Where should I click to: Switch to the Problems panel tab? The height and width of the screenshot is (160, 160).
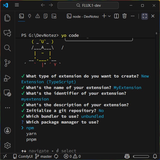[x=37, y=16]
